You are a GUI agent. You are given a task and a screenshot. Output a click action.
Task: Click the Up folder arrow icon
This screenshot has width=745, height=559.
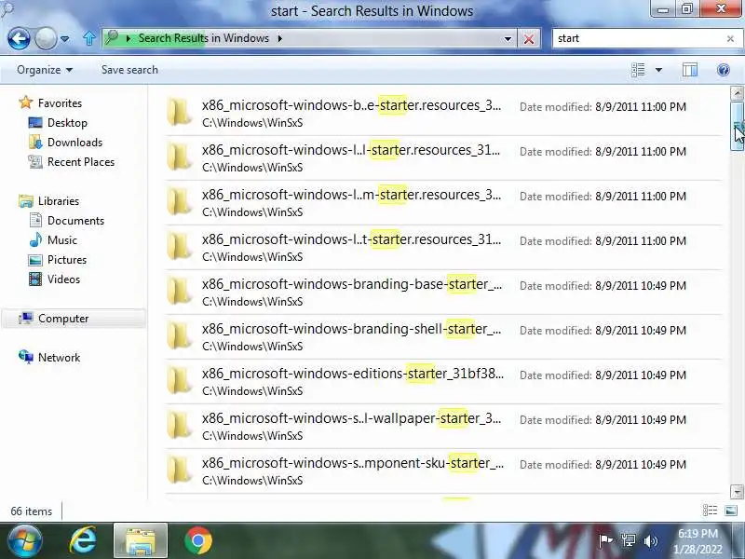(x=88, y=38)
